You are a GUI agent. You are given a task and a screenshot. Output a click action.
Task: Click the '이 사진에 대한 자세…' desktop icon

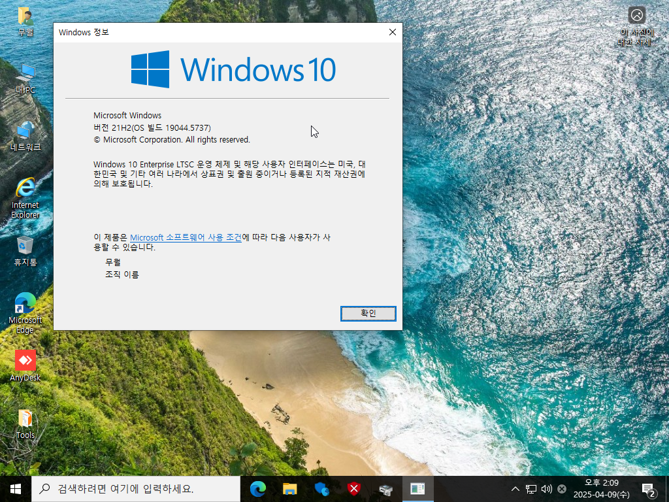[x=636, y=26]
